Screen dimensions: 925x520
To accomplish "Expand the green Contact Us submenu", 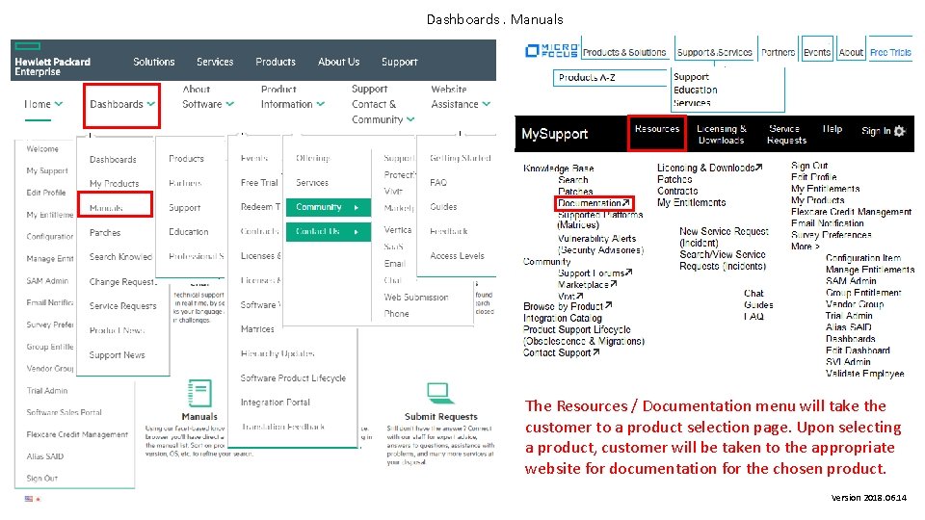I will (x=329, y=232).
